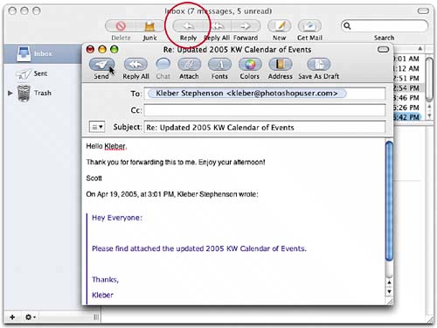Open the header options dropdown beside Subject
The height and width of the screenshot is (328, 437).
(97, 127)
